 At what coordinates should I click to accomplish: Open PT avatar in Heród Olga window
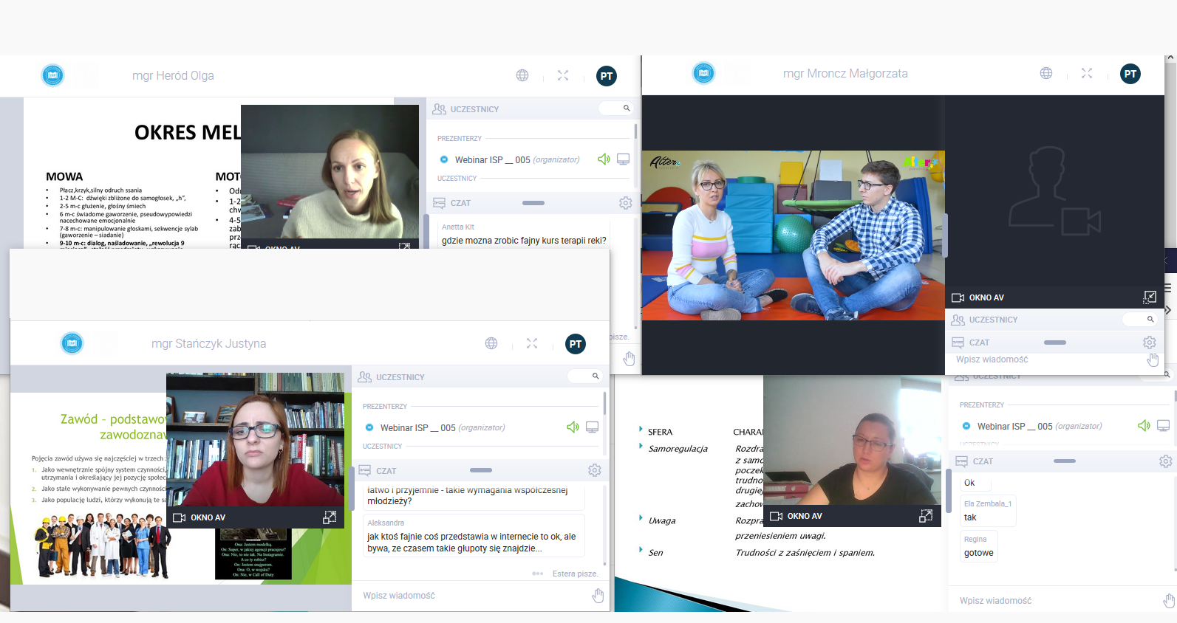coord(607,76)
